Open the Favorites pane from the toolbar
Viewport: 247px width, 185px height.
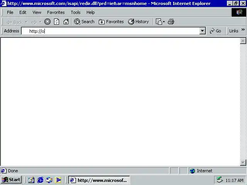[x=111, y=22]
